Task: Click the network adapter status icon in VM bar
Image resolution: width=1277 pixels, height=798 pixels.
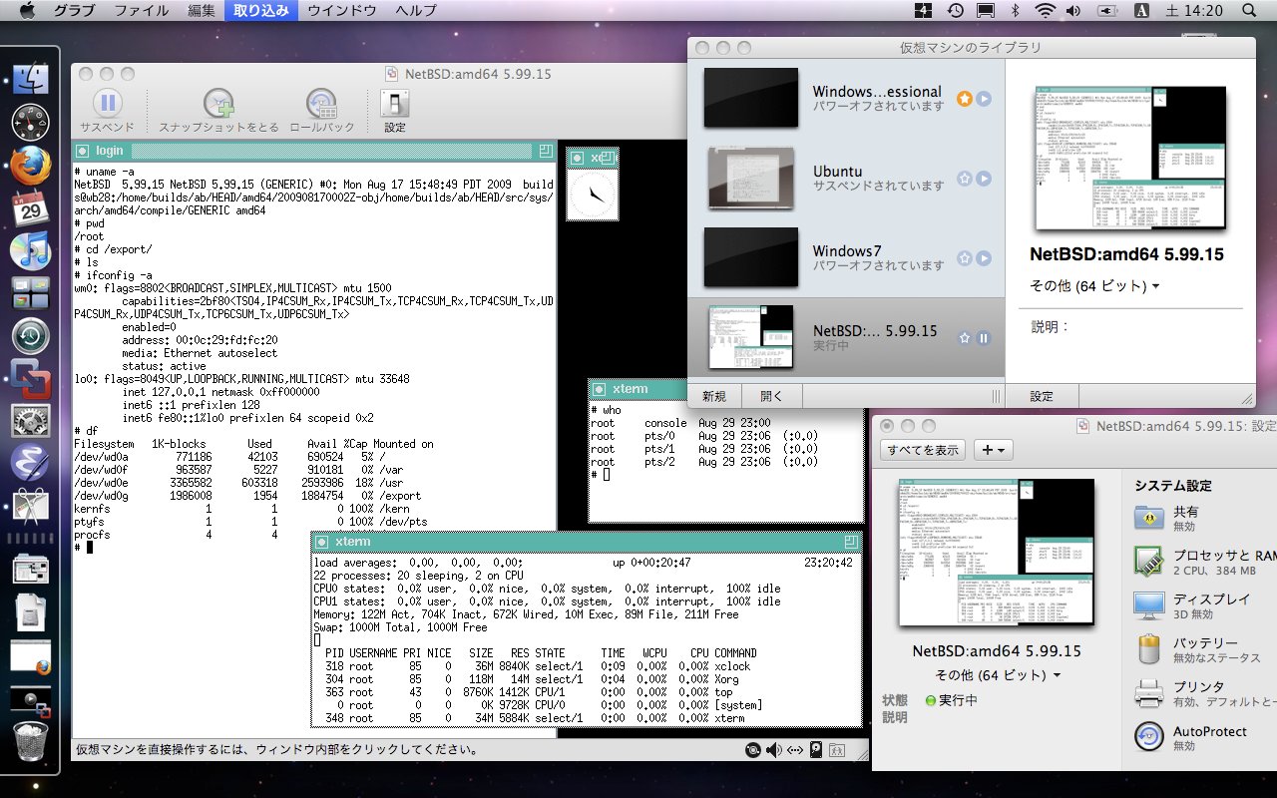Action: pos(795,750)
